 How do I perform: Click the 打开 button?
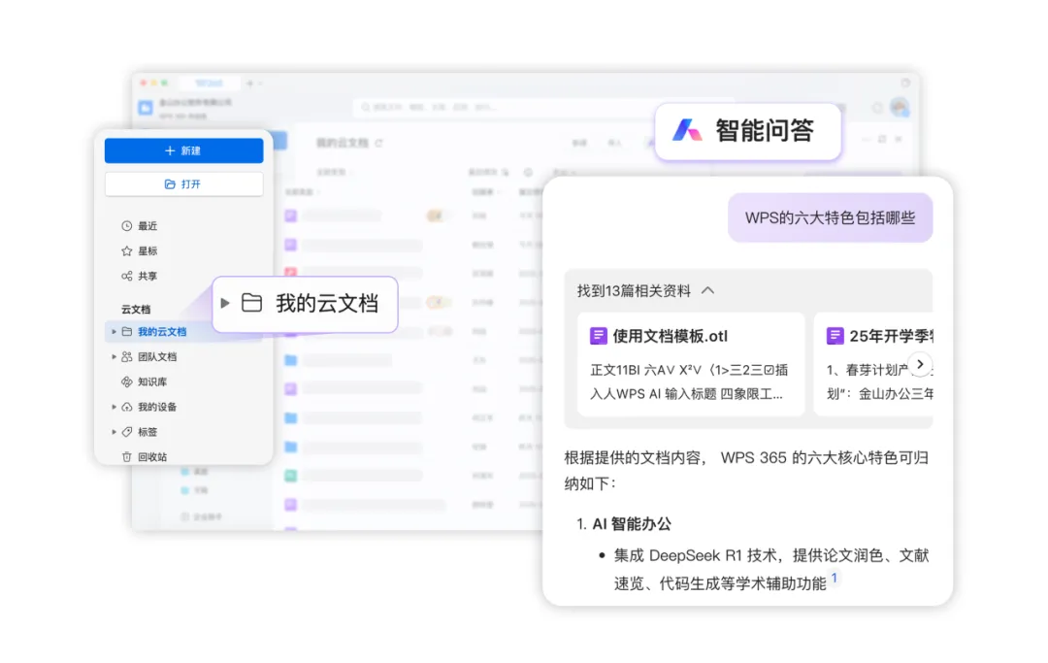[183, 183]
